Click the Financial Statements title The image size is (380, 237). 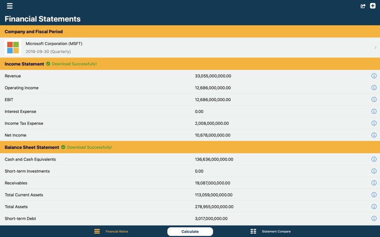43,19
